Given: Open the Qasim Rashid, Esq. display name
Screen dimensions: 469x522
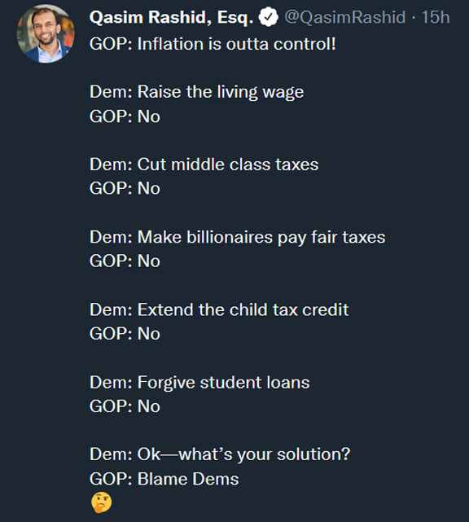Looking at the screenshot, I should pyautogui.click(x=171, y=17).
